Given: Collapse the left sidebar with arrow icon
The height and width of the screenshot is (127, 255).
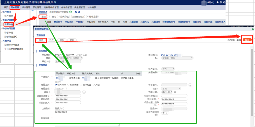Looking at the screenshot, I should click(33, 11).
